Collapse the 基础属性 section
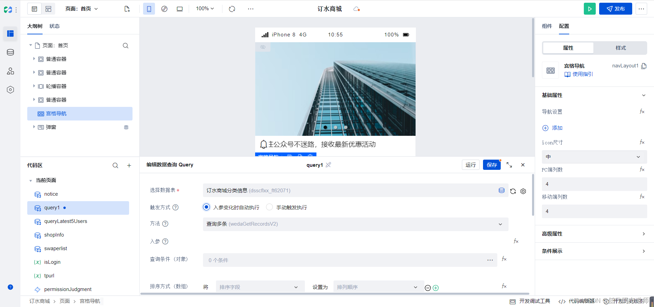This screenshot has width=654, height=307. pyautogui.click(x=644, y=95)
